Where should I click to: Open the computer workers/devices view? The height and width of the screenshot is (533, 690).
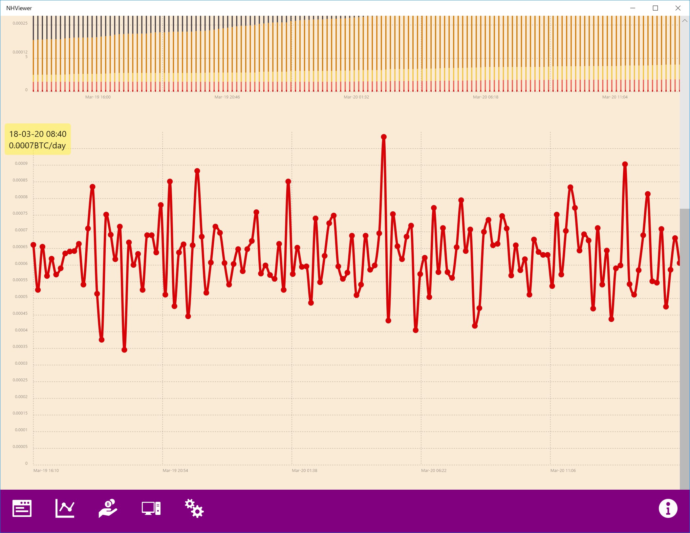coord(151,508)
